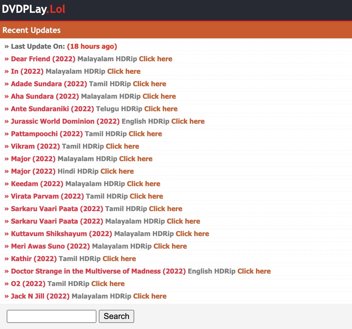Viewport: 352px width, 329px height.
Task: Focus the search text field
Action: click(52, 316)
